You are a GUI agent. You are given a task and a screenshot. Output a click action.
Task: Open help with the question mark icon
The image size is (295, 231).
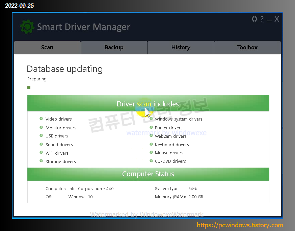pos(262,19)
